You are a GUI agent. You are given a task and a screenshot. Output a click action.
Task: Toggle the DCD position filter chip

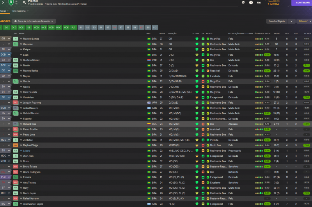click(x=14, y=28)
